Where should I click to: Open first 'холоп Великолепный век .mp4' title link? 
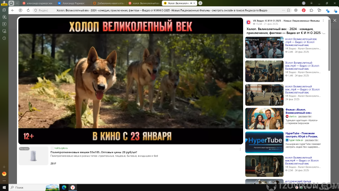(x=301, y=42)
